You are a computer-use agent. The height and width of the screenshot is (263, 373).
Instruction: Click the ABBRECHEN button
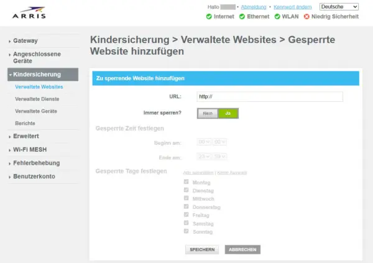[x=242, y=250]
